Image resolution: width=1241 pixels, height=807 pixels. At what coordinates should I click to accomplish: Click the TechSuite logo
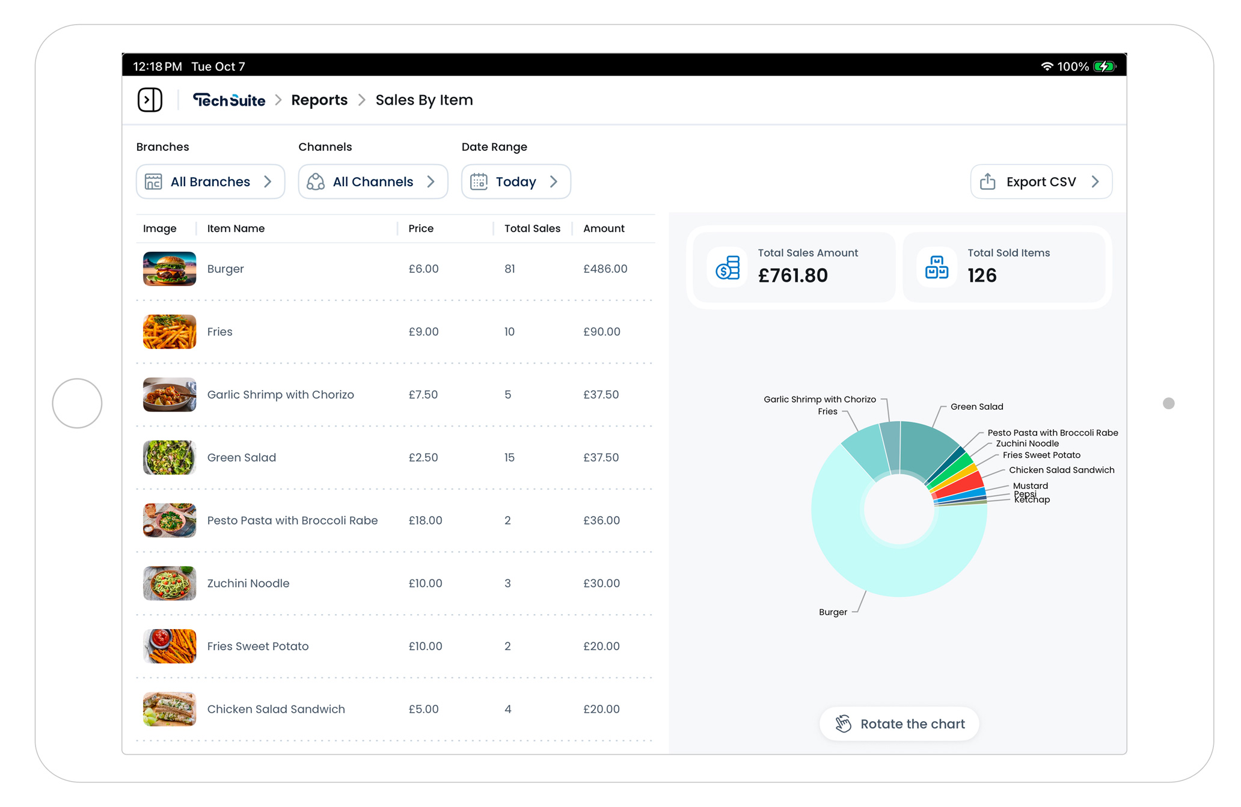click(x=230, y=100)
